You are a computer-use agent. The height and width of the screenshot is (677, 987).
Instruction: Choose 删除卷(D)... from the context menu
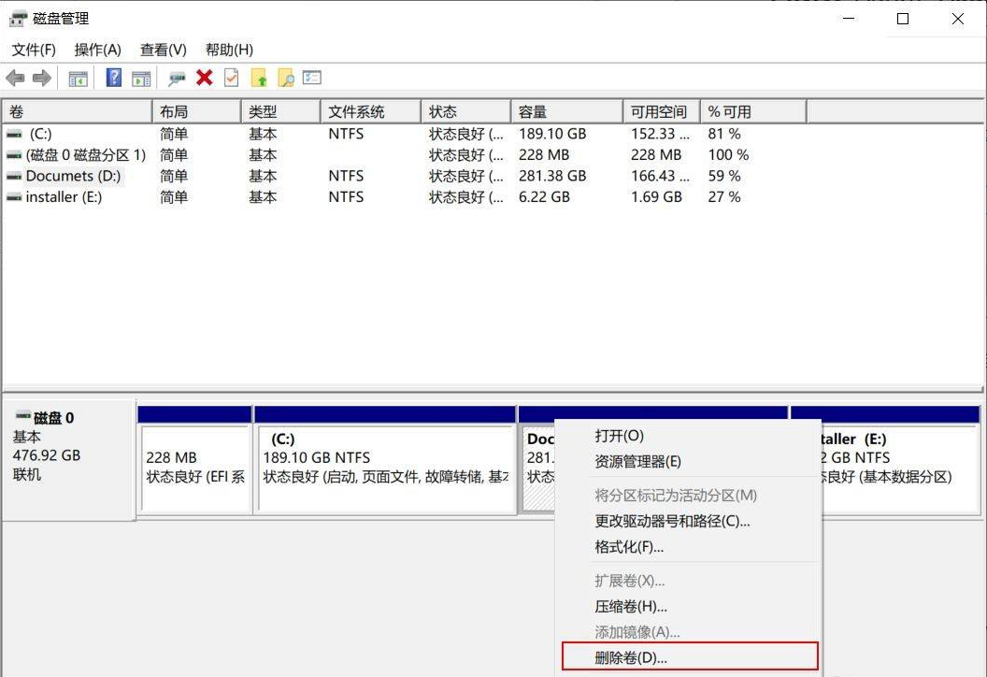tap(631, 657)
